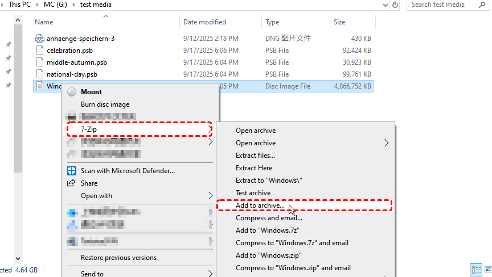Click the Share arrow icon
Viewport: 492px width, 277px height.
click(x=72, y=183)
